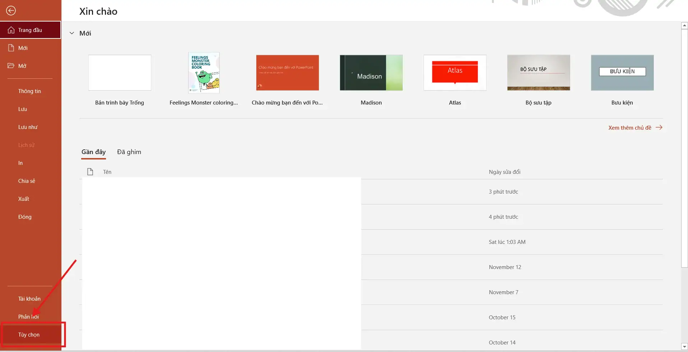
Task: Pick the Atlas theme thumbnail
Action: click(455, 73)
